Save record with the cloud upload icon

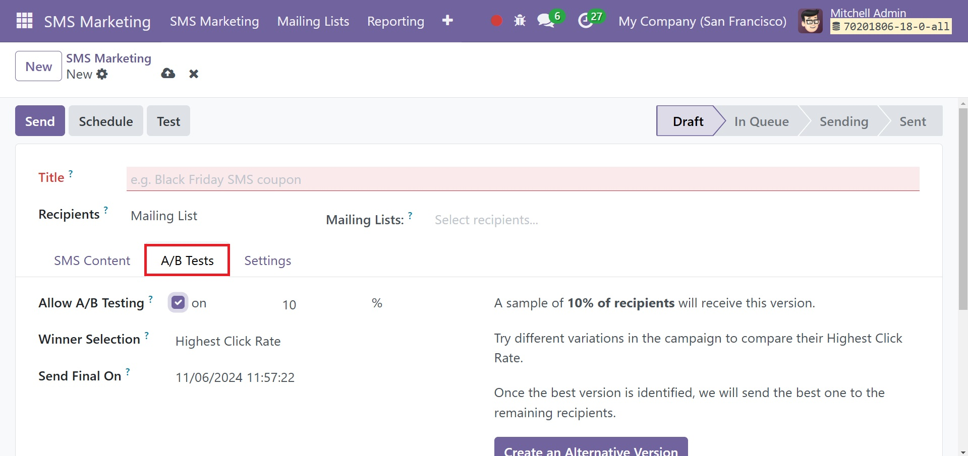click(168, 74)
